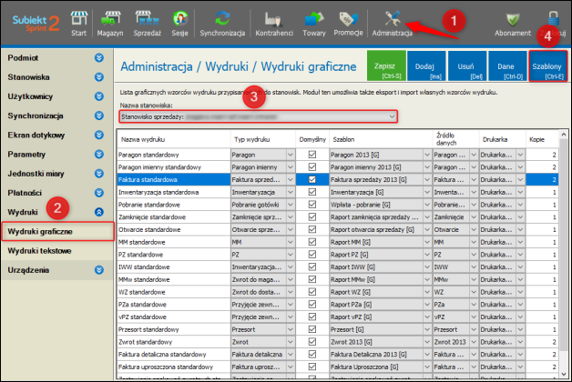The image size is (572, 382).
Task: Click the Szablony button
Action: [x=547, y=68]
